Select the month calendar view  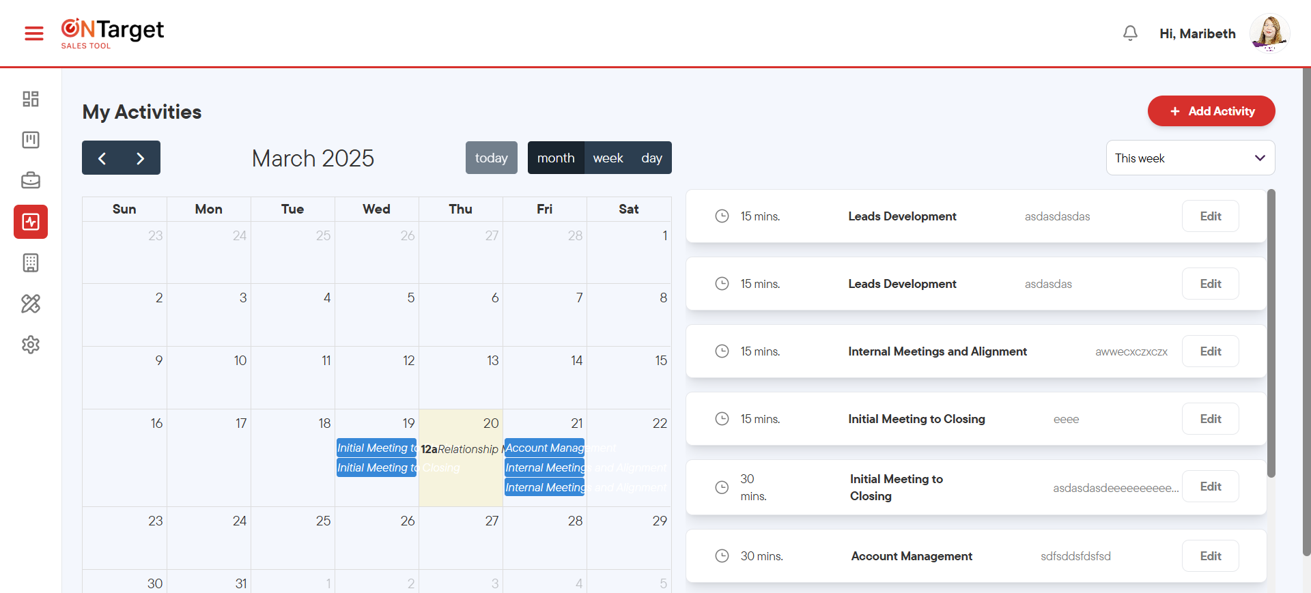[556, 158]
